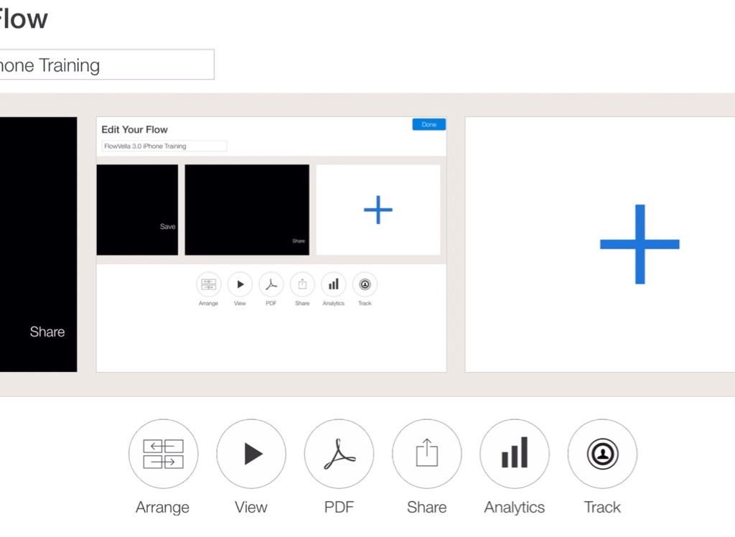Click the small Arrange icon inside the screen preview
The image size is (735, 537).
click(x=208, y=284)
